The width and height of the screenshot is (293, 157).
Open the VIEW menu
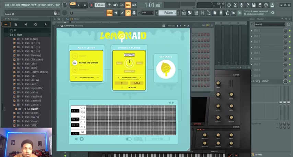pos(34,5)
